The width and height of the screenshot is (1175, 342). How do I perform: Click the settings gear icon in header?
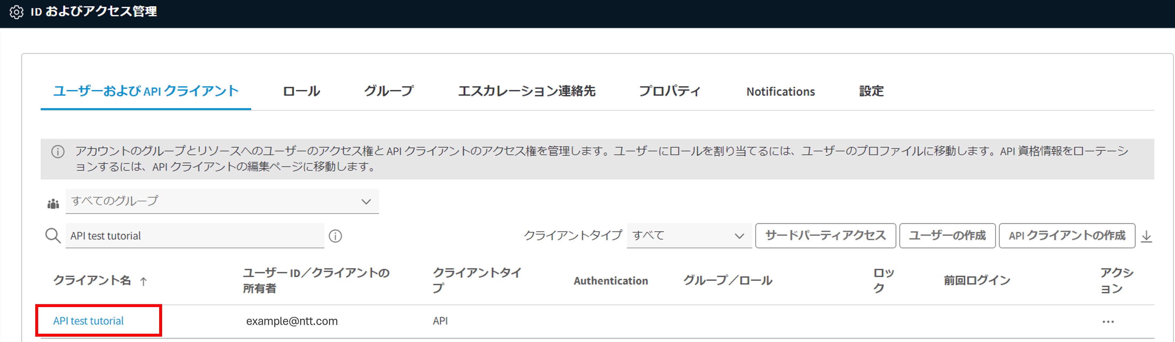pyautogui.click(x=16, y=12)
